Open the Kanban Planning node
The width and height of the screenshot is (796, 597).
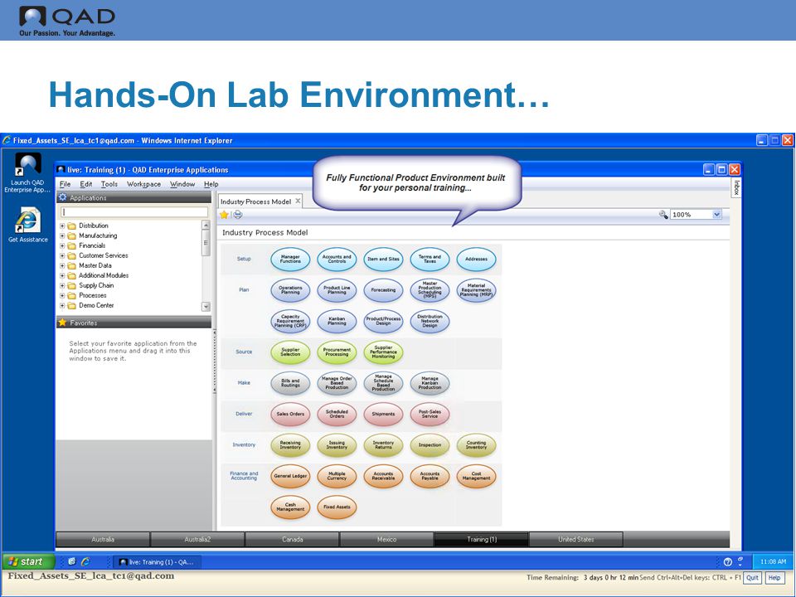coord(337,322)
